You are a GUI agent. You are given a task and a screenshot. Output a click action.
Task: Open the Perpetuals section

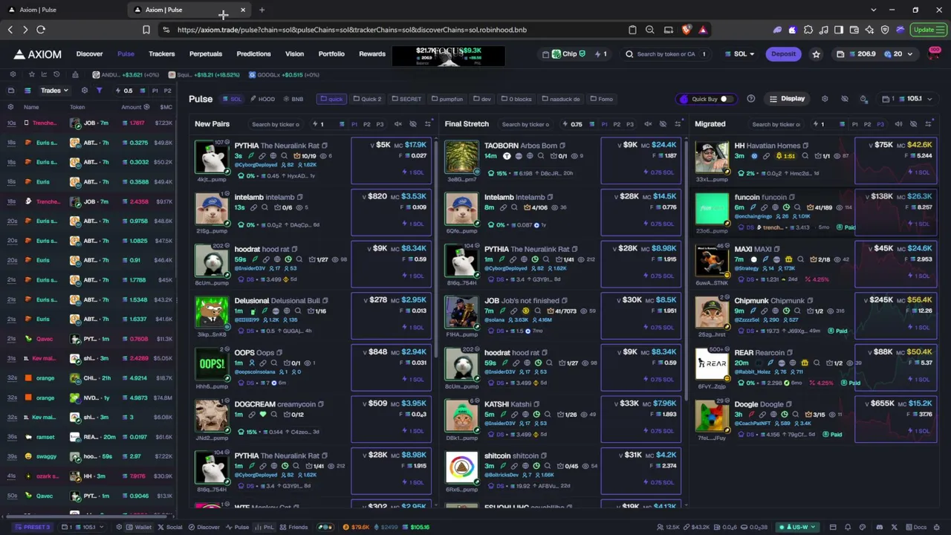pyautogui.click(x=206, y=54)
